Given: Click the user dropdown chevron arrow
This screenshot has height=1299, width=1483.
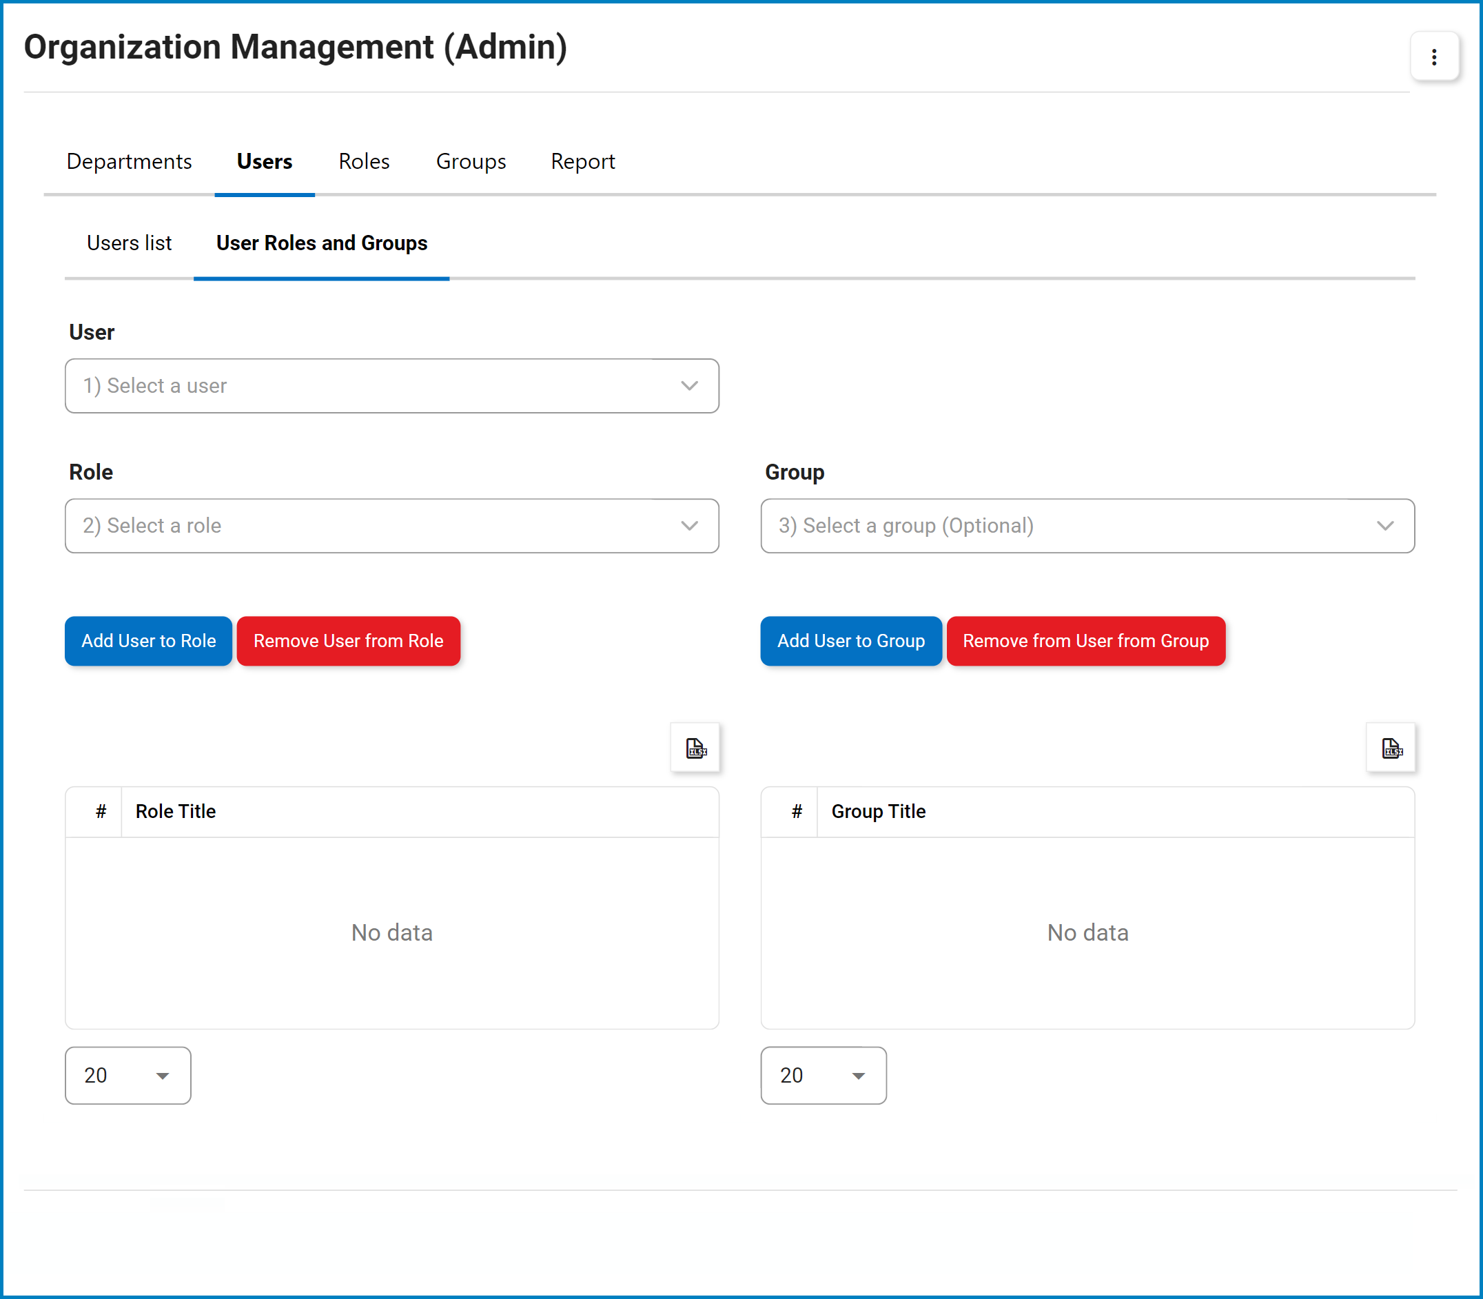Looking at the screenshot, I should pos(689,386).
